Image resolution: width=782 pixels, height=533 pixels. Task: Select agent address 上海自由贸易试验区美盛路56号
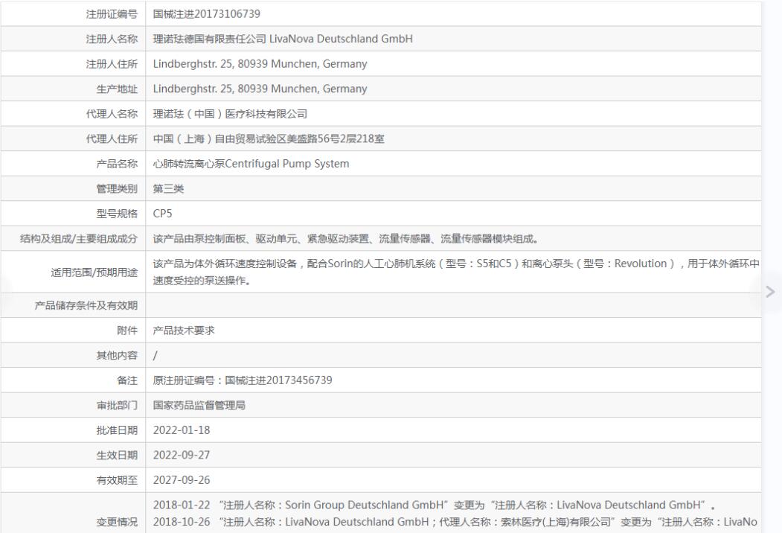pyautogui.click(x=269, y=138)
